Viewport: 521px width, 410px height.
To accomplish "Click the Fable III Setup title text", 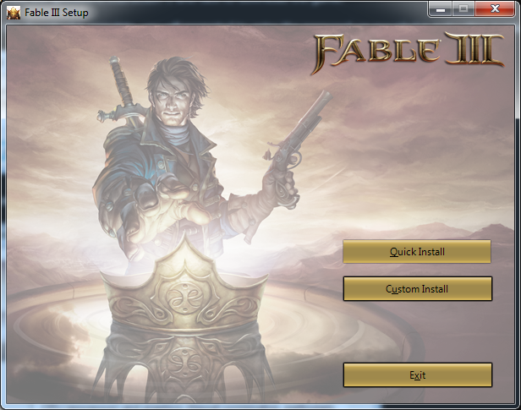I will pos(57,13).
